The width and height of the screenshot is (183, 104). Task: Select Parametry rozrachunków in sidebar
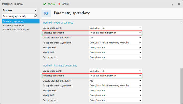(x=16, y=30)
